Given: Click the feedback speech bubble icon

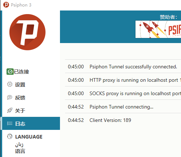Looking at the screenshot, I should coord(10,97).
